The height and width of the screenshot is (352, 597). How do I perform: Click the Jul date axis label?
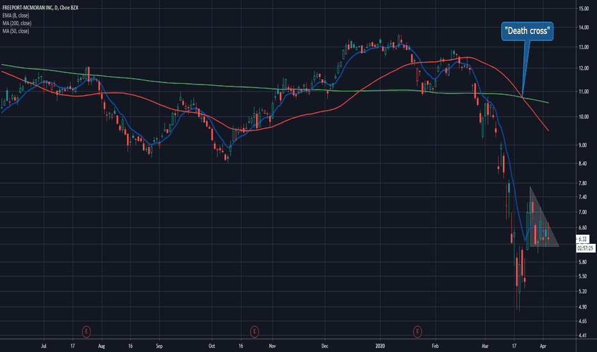pyautogui.click(x=44, y=346)
